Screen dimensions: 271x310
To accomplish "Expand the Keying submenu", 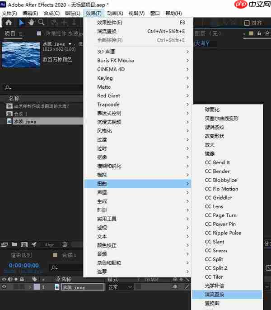I will (x=138, y=78).
